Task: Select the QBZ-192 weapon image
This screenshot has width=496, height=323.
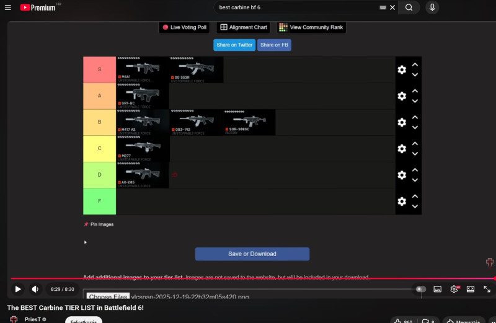Action: (197, 122)
